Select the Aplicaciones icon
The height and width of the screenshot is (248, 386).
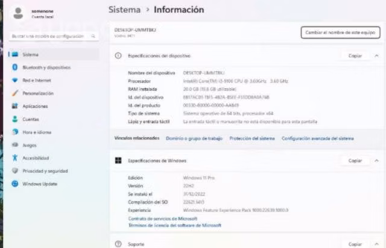14,106
